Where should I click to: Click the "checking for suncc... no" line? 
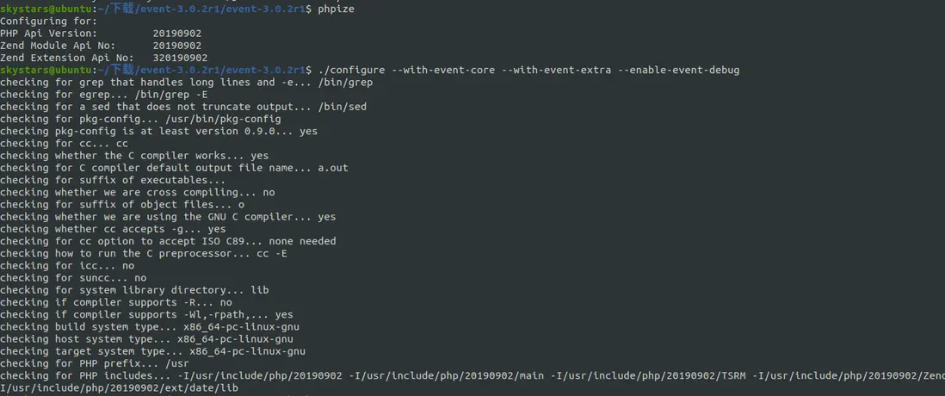[x=73, y=278]
